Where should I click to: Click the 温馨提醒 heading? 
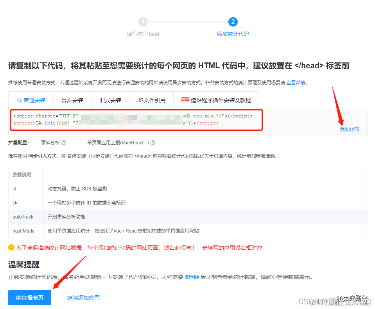point(24,265)
